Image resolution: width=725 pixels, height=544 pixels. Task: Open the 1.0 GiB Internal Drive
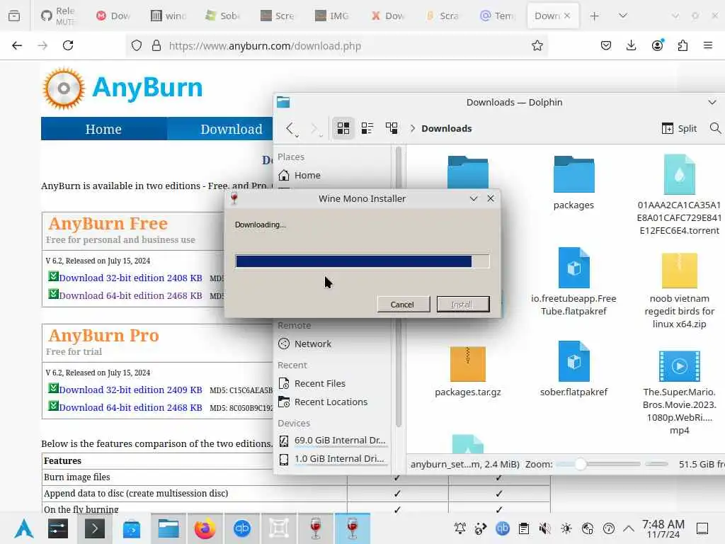tap(333, 458)
